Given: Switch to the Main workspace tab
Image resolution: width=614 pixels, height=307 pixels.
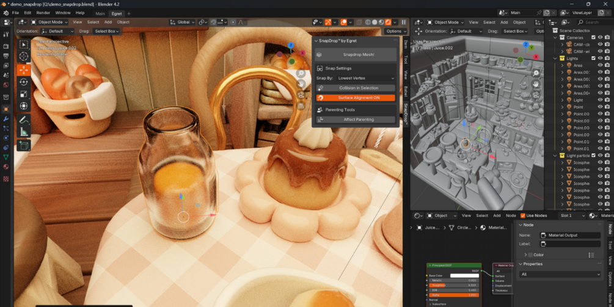Looking at the screenshot, I should [100, 13].
